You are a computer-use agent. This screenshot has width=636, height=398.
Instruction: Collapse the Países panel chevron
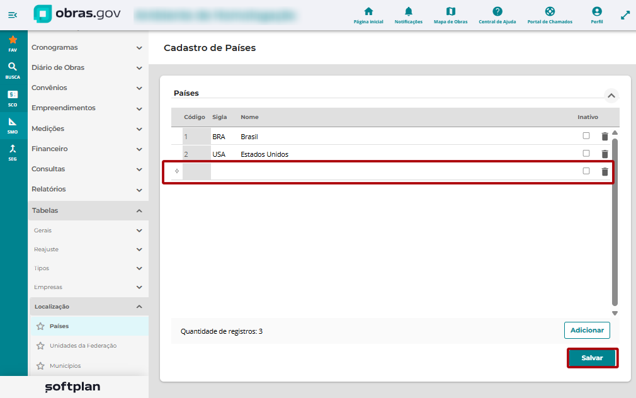point(611,96)
